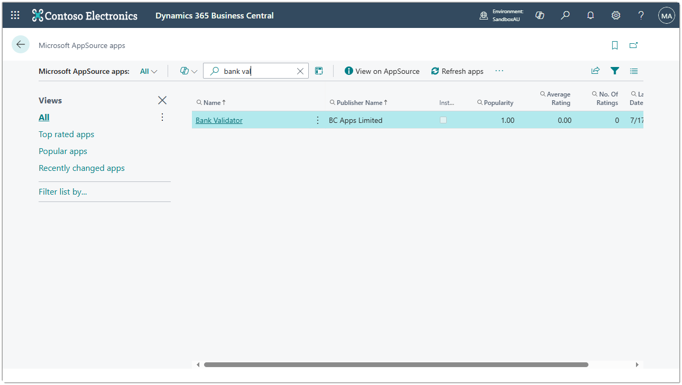Select Recently changed apps view
The width and height of the screenshot is (682, 385).
82,168
